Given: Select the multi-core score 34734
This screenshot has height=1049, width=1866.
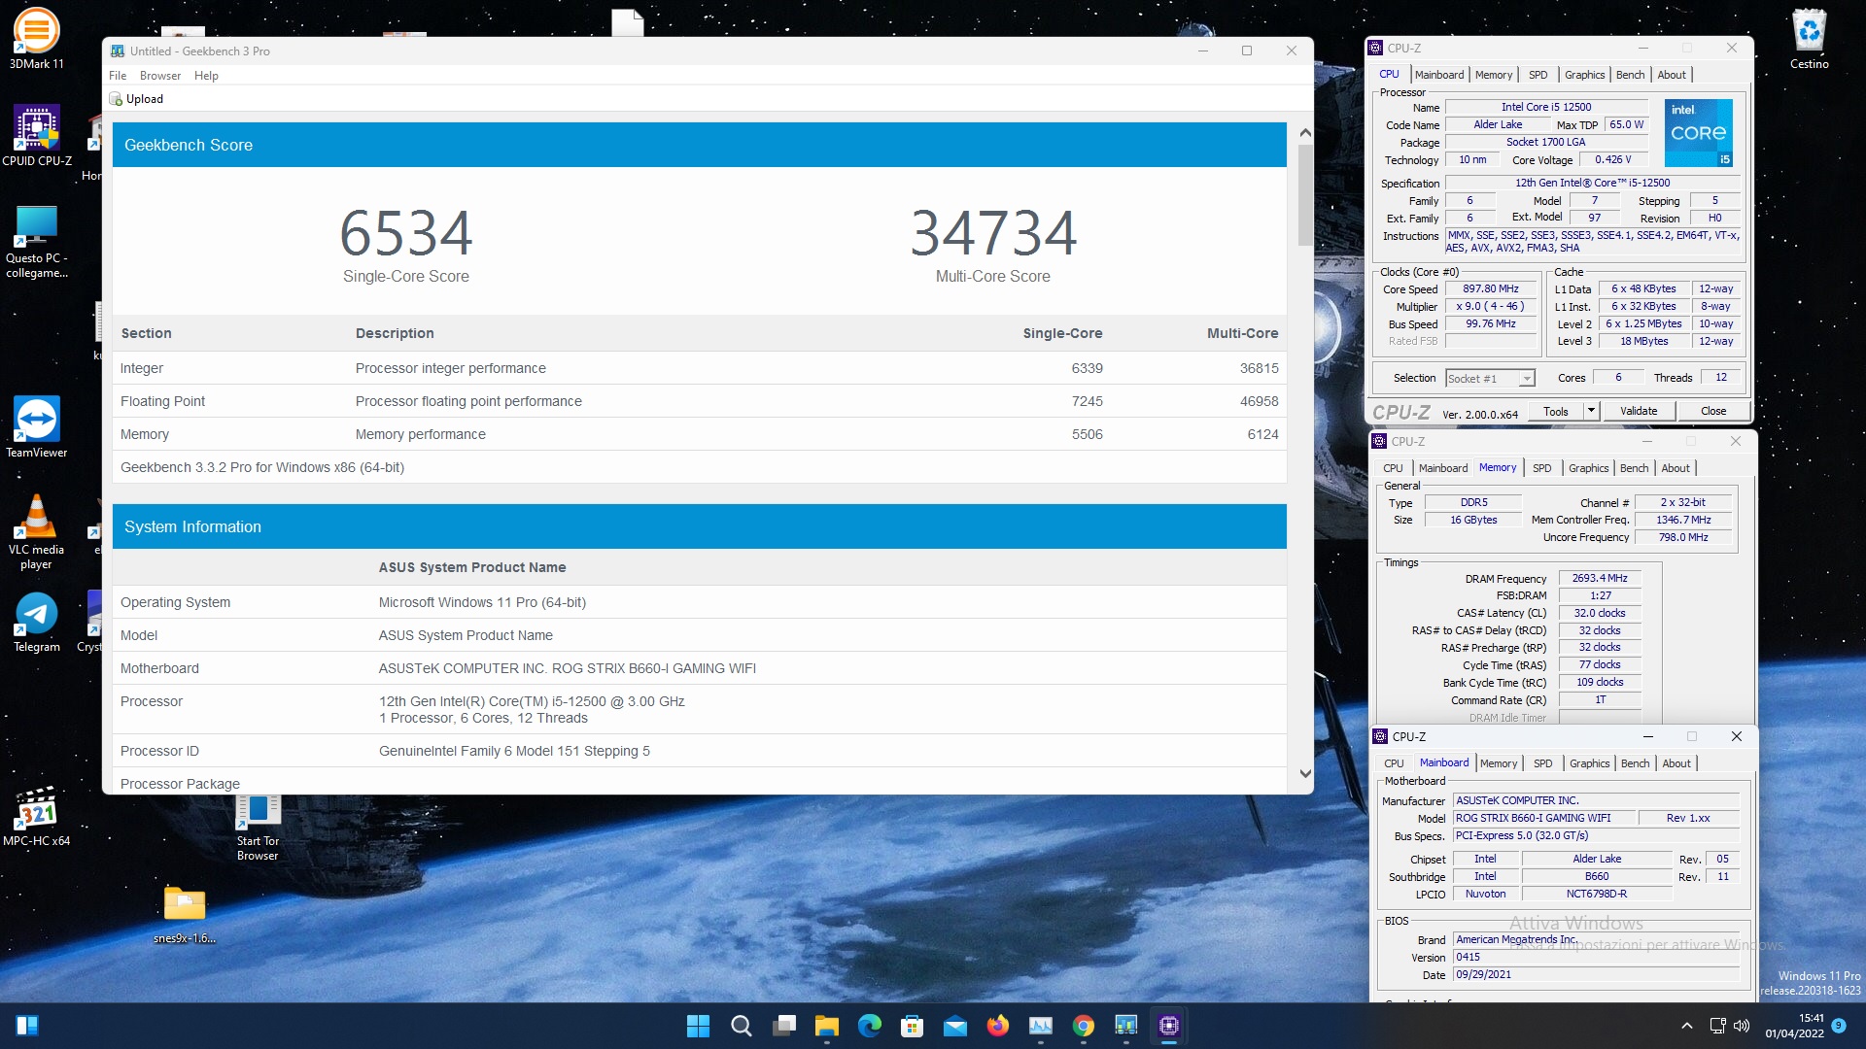Looking at the screenshot, I should pos(992,233).
